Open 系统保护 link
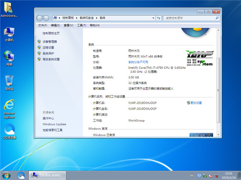Viewport: 241px width, 180px height. pyautogui.click(x=48, y=53)
